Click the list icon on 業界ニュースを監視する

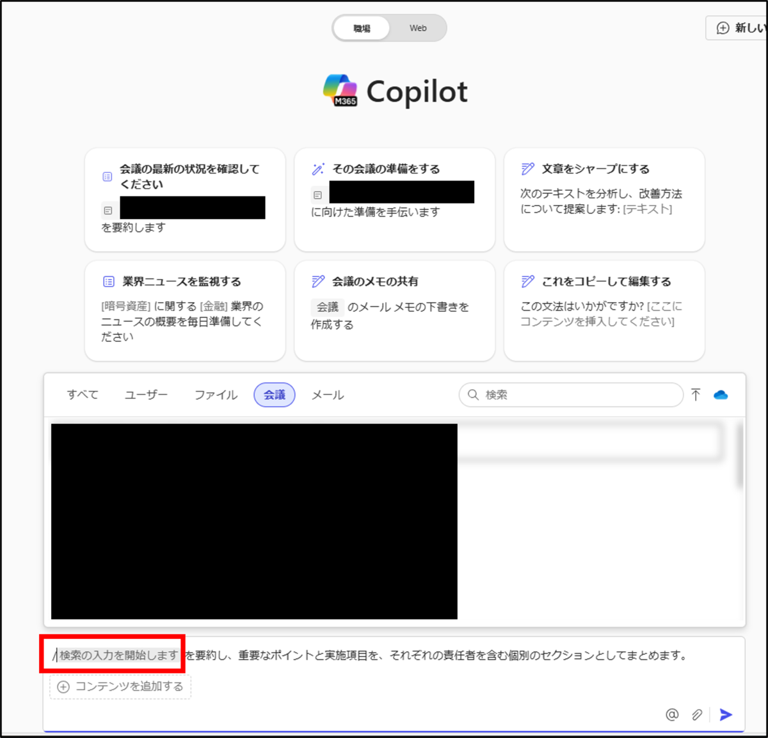109,282
